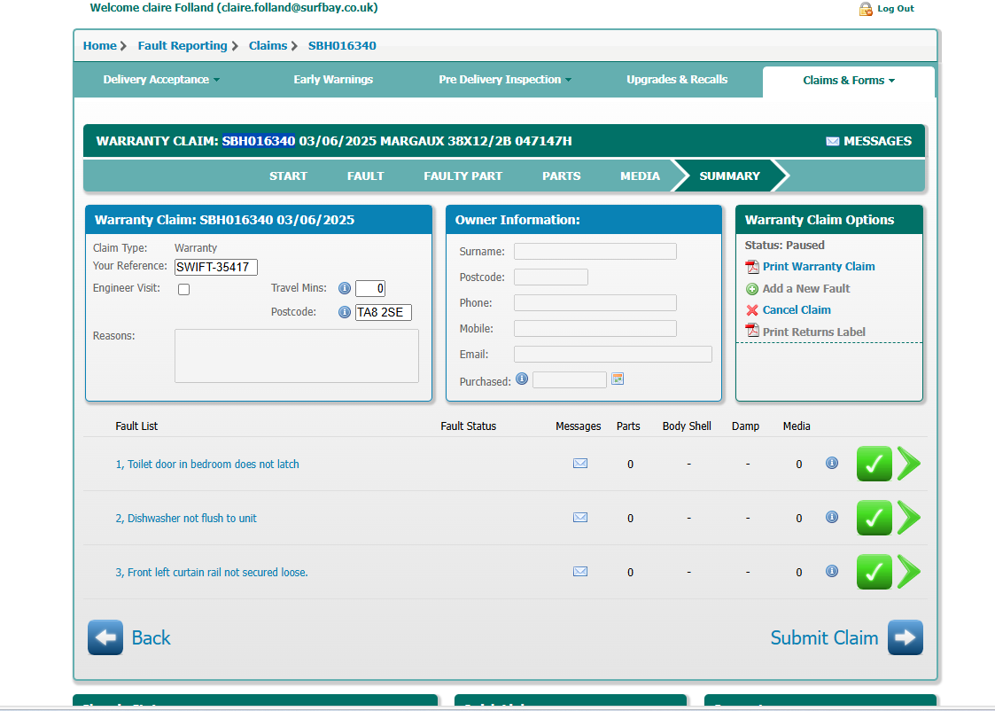Click green arrow next to Toilet door fault
995x711 pixels.
pyautogui.click(x=909, y=464)
